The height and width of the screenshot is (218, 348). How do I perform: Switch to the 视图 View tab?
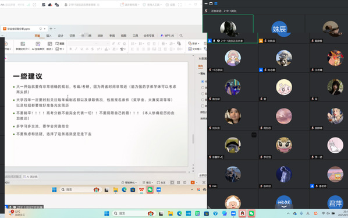tap(123, 36)
